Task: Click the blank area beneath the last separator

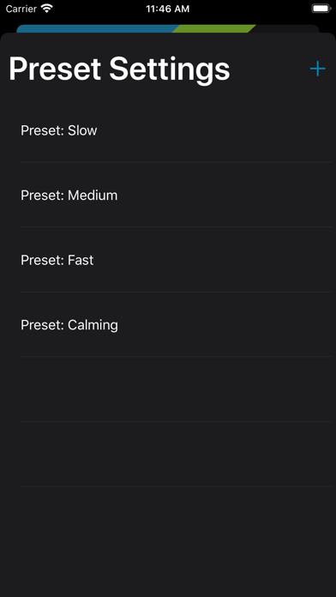Action: [168, 541]
